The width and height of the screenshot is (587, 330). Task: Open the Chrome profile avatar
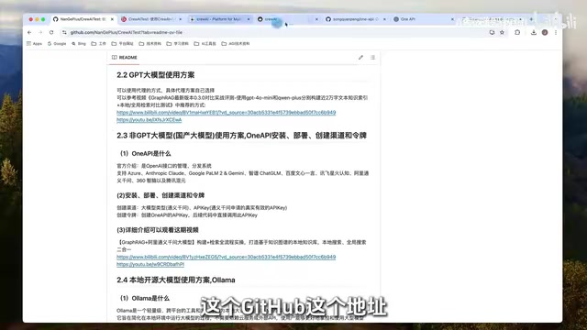click(x=545, y=33)
